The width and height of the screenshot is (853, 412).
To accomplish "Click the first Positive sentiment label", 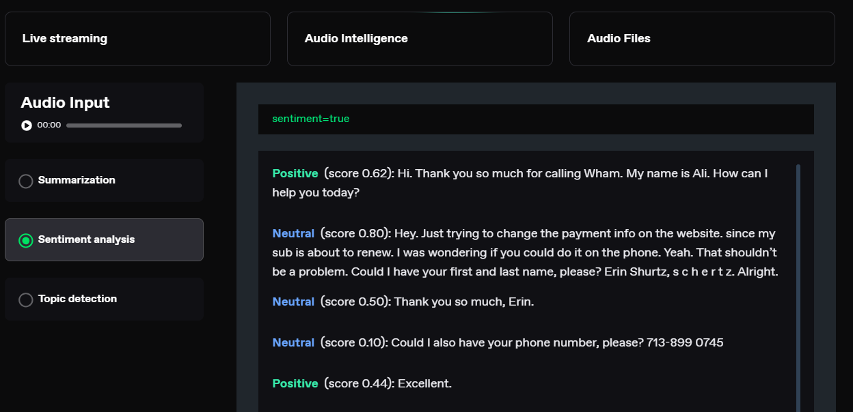I will point(295,173).
